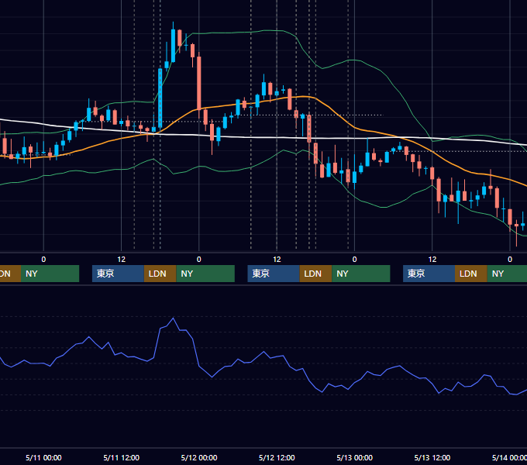Click the 5/12 12:00 date axis label
The height and width of the screenshot is (465, 527).
tap(277, 457)
